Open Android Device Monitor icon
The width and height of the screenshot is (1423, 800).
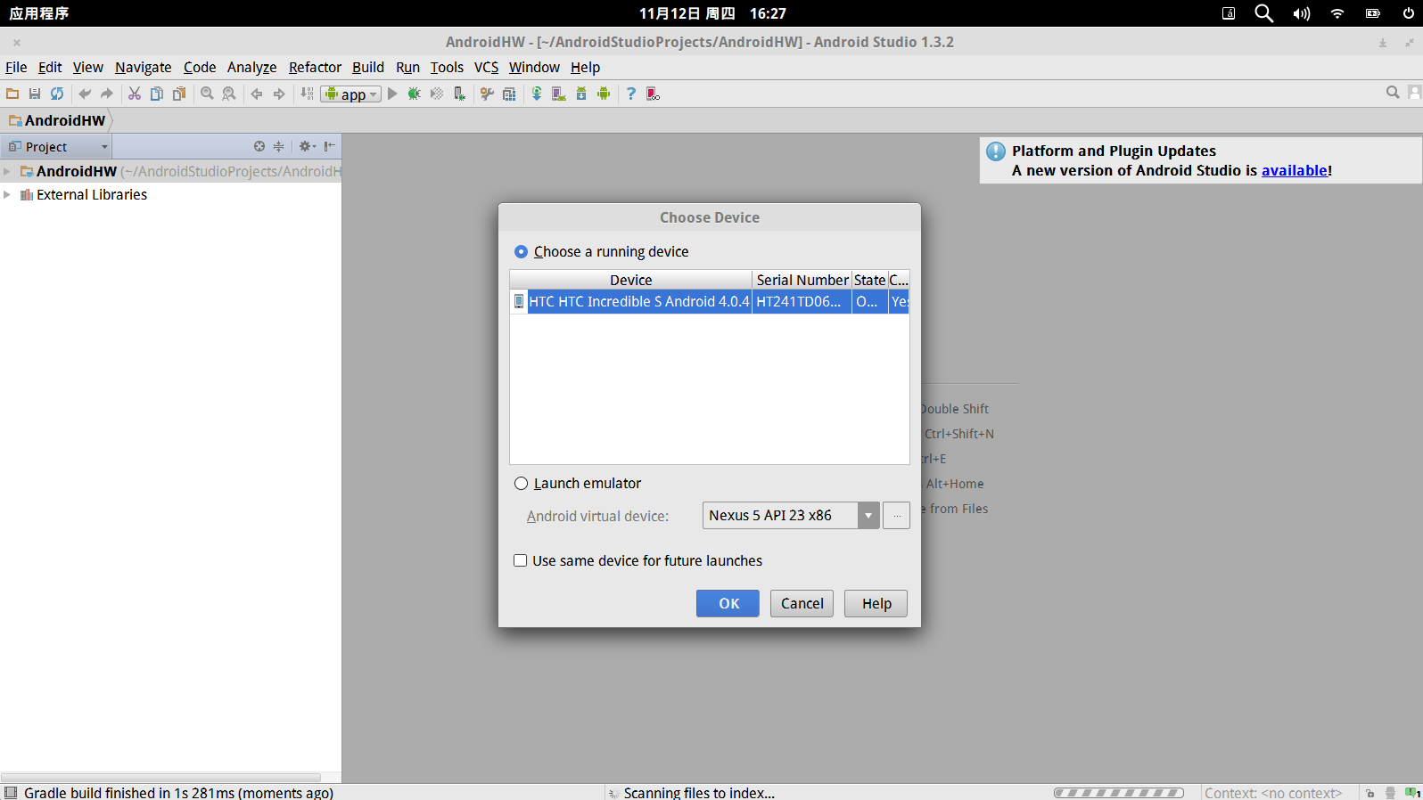click(604, 94)
